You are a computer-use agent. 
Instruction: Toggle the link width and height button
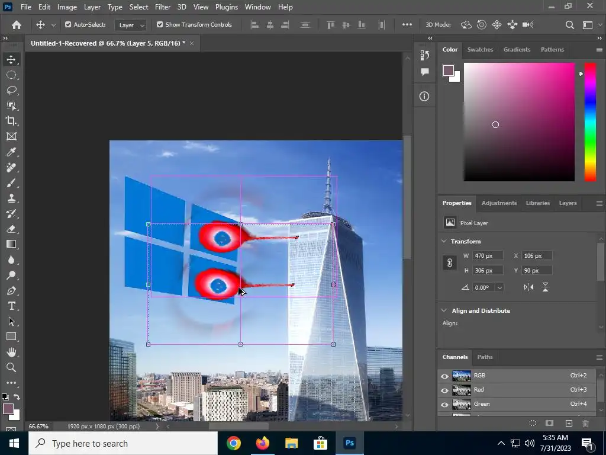click(x=450, y=263)
